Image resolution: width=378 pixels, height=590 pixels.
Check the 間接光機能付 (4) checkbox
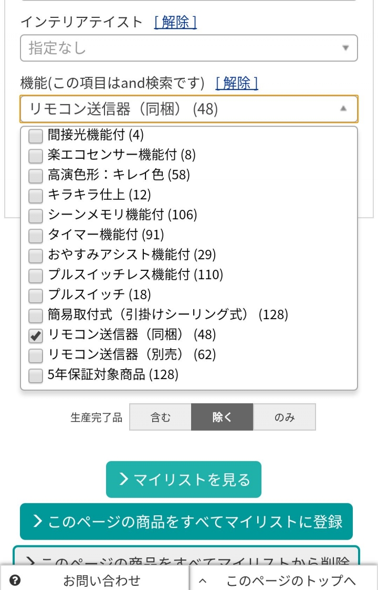tap(36, 136)
